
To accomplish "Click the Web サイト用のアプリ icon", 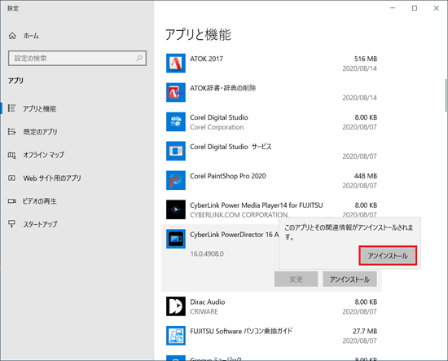I will tap(11, 178).
